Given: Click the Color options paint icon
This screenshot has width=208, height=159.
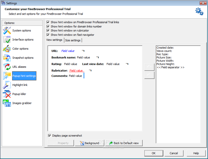Looking at the screenshot, I should click(x=7, y=49).
